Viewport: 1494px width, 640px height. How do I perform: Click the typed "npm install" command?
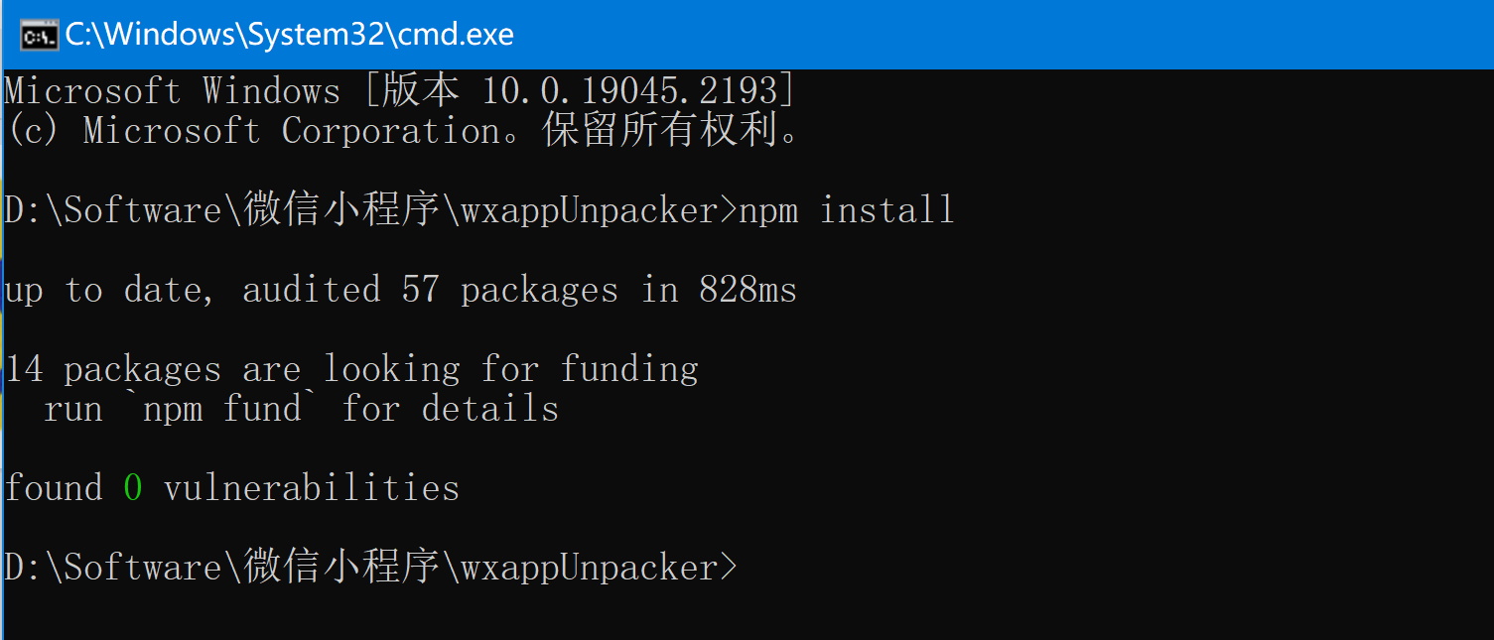pyautogui.click(x=846, y=210)
